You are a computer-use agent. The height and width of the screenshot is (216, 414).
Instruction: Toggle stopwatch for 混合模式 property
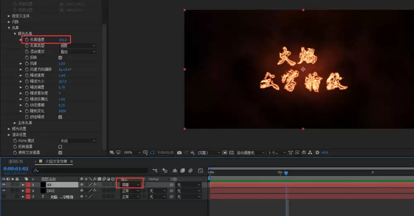(26, 51)
